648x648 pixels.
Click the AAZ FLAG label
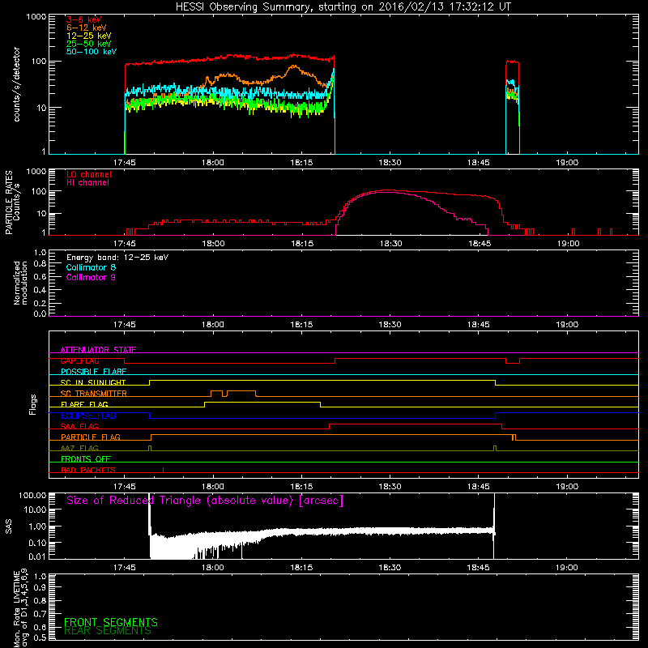(x=79, y=448)
